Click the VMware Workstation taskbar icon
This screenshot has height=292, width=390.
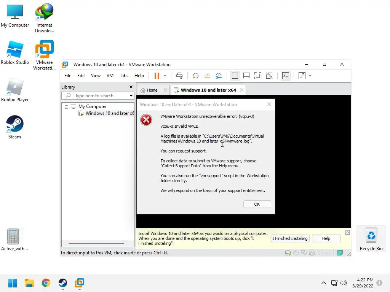pyautogui.click(x=80, y=283)
